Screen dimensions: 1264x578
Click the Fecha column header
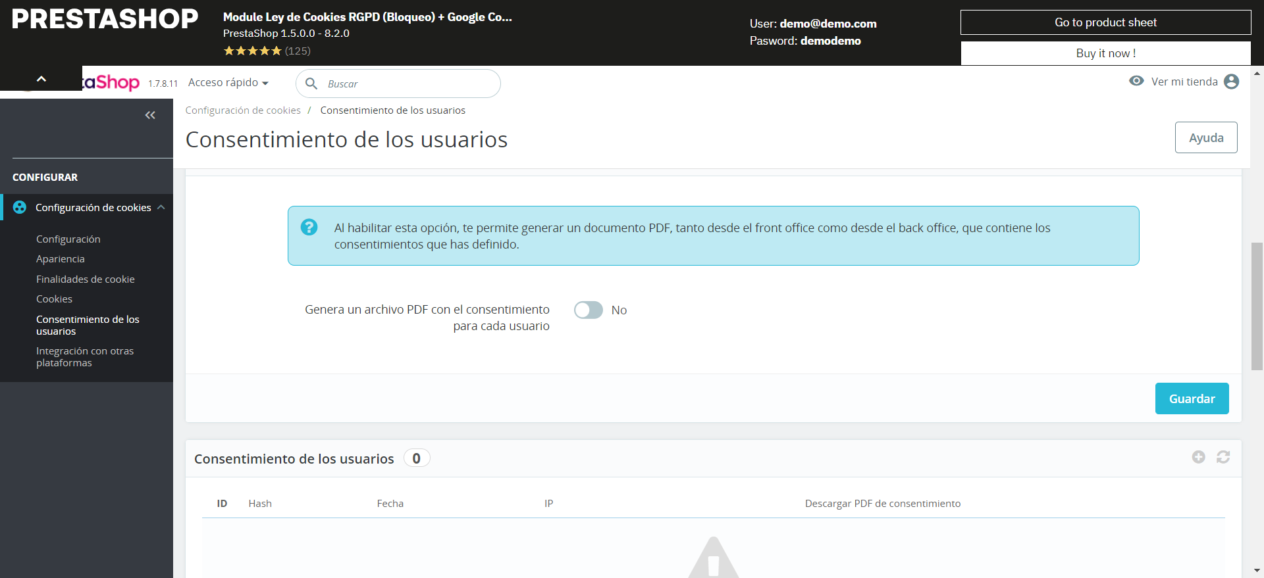coord(390,503)
